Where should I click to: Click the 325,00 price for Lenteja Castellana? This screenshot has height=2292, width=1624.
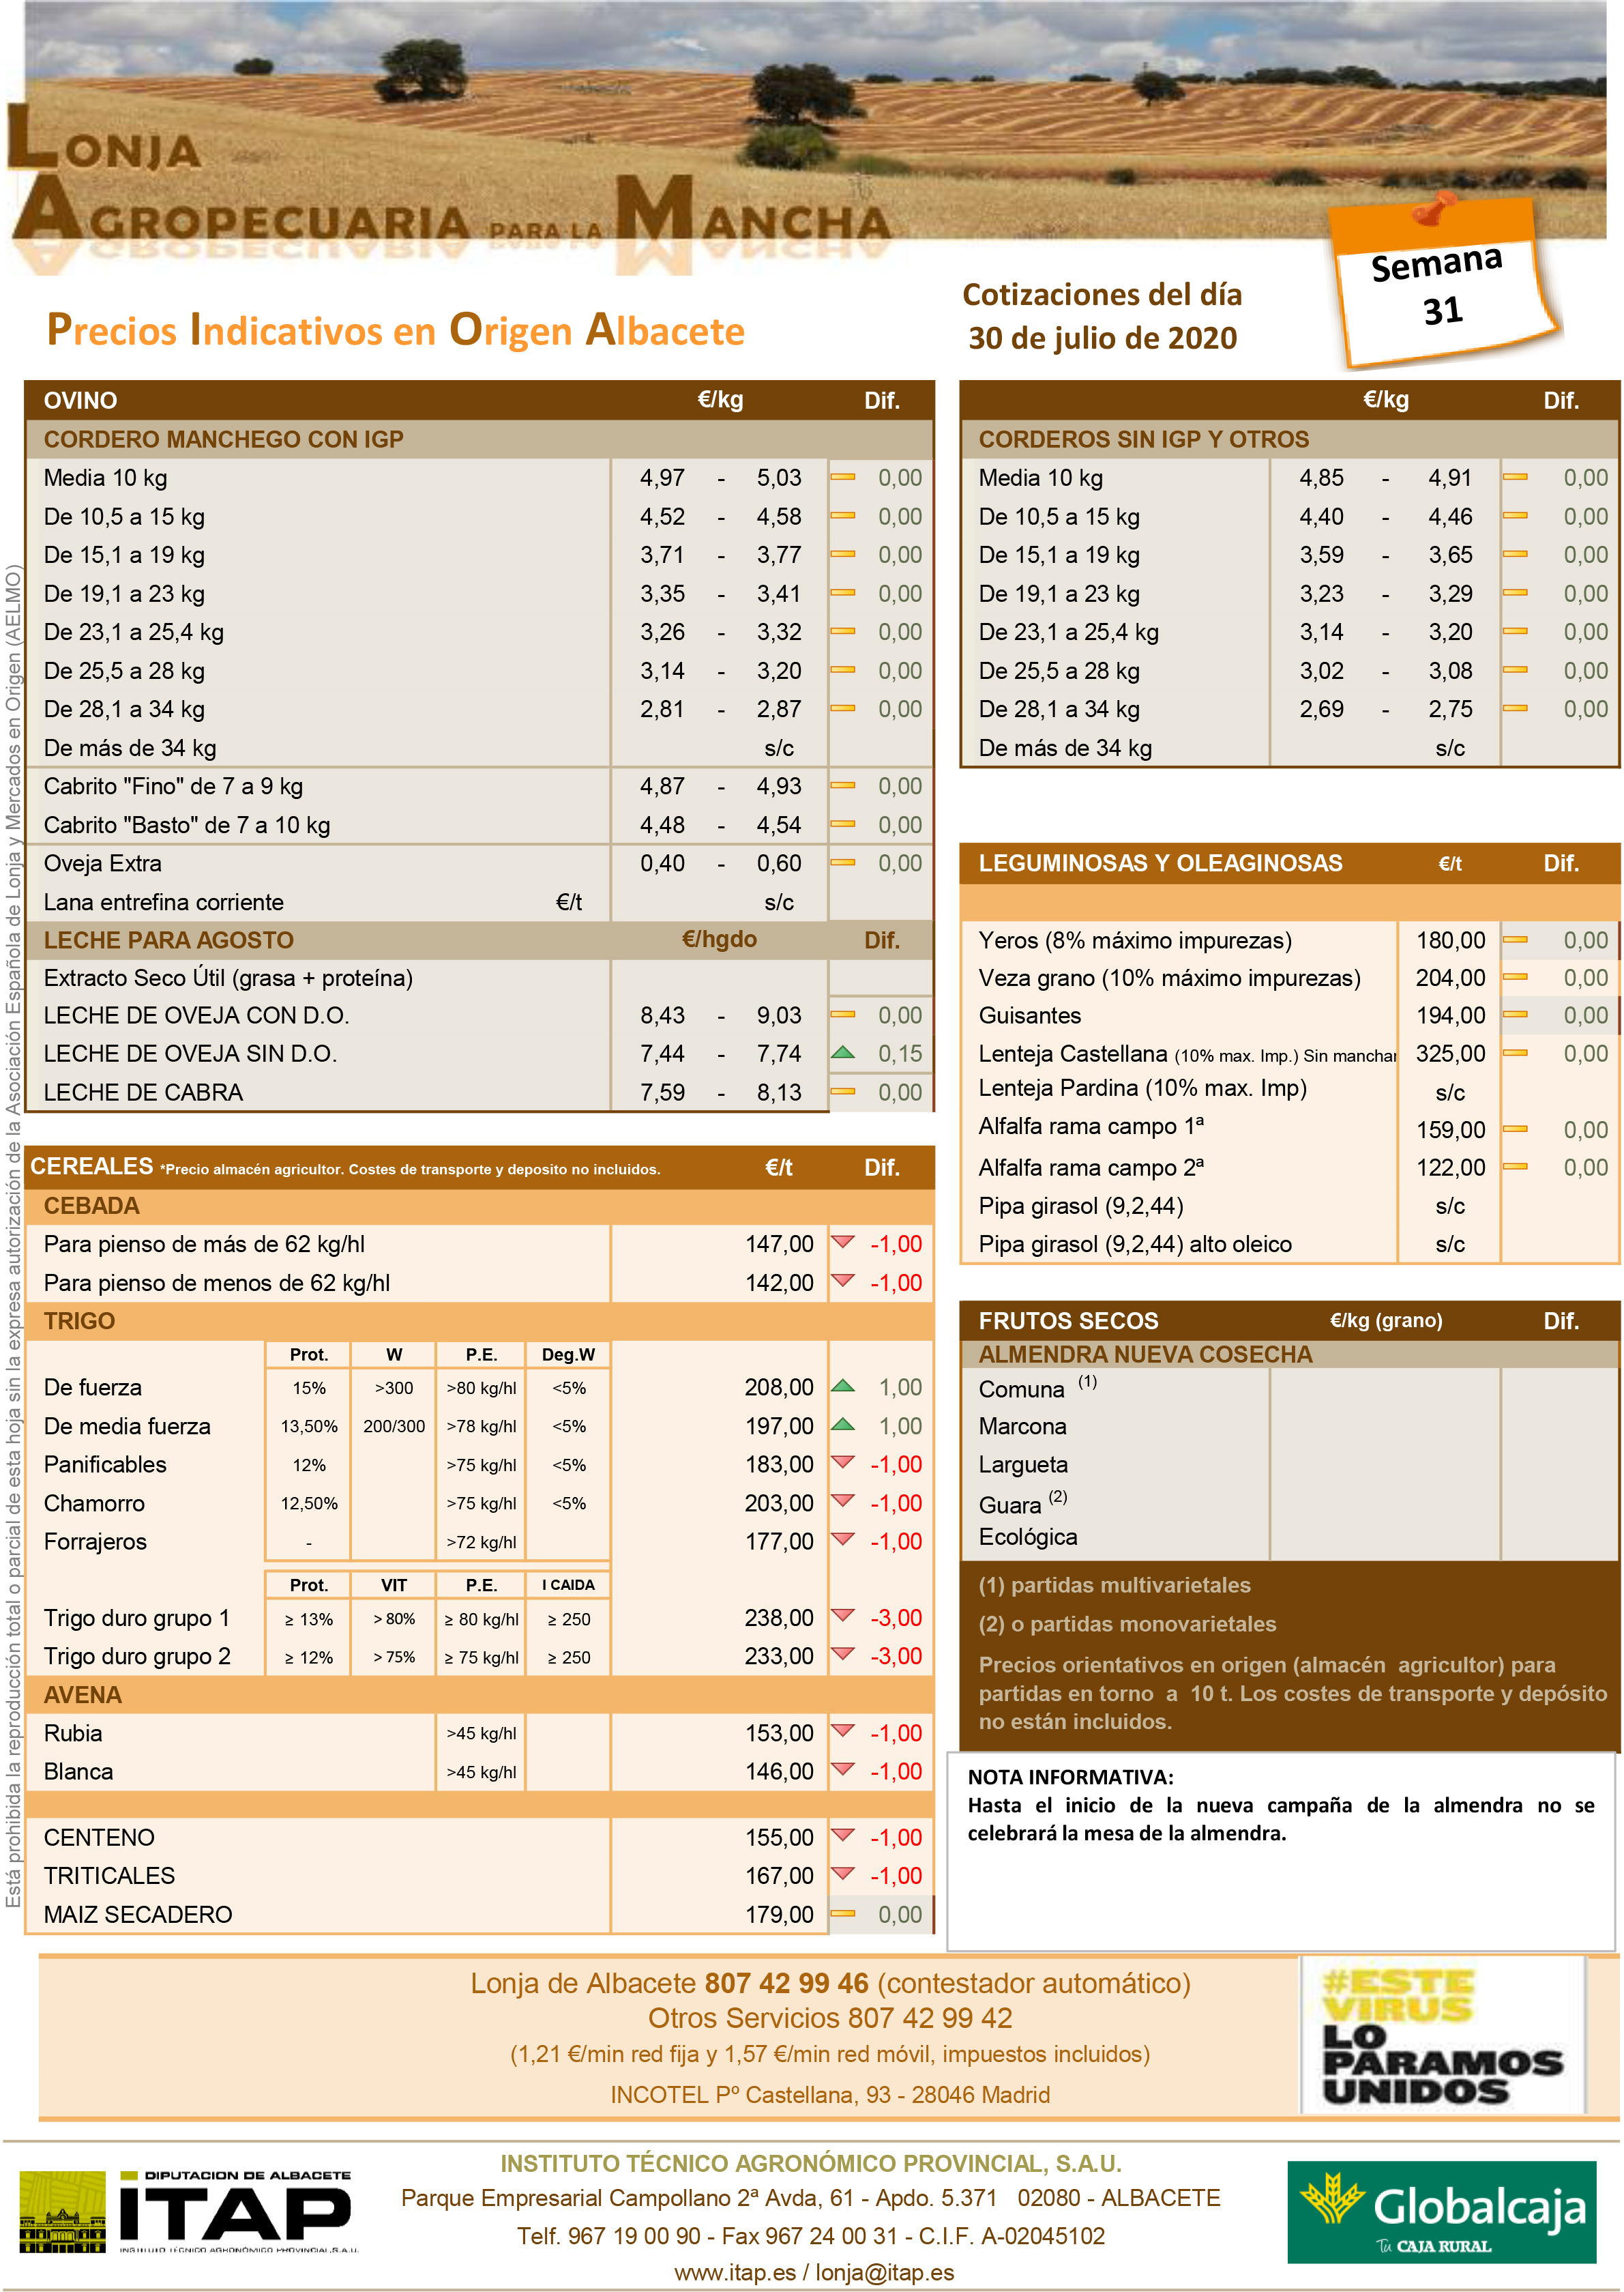1450,1052
